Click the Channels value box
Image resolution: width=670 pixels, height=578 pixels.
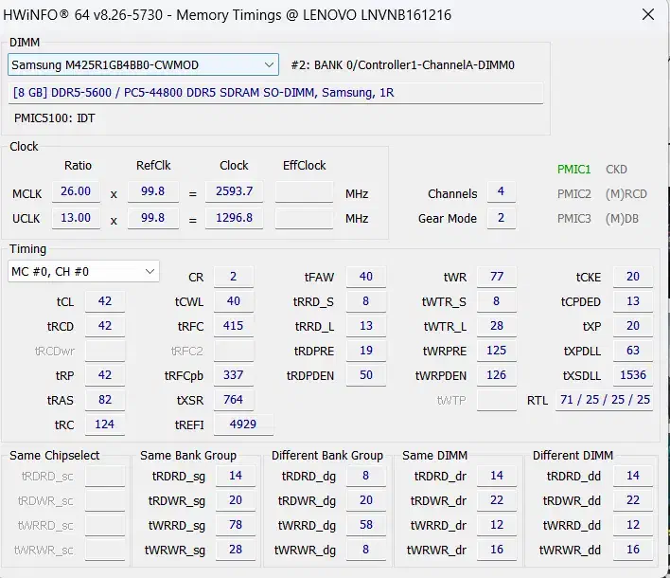click(501, 192)
